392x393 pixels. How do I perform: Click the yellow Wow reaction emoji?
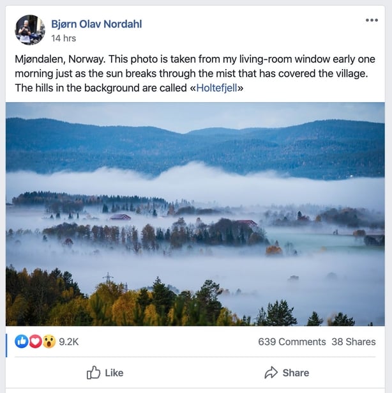click(x=49, y=342)
